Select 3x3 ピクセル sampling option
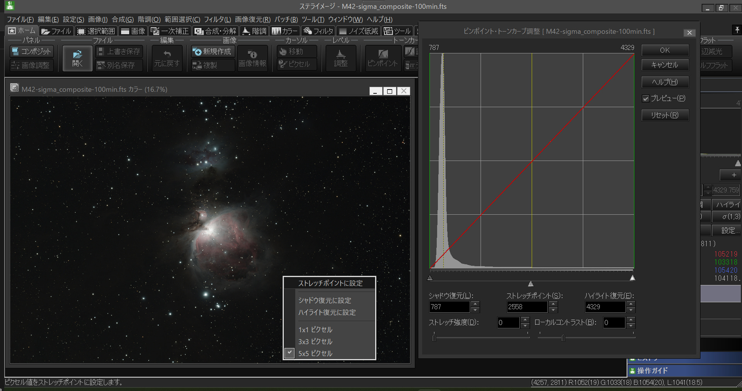 point(315,342)
